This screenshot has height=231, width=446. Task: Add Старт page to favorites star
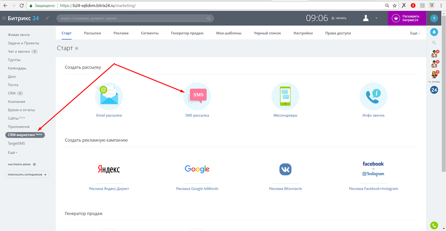[77, 48]
